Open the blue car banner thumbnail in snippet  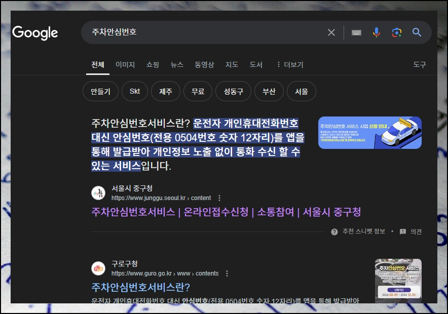click(370, 133)
